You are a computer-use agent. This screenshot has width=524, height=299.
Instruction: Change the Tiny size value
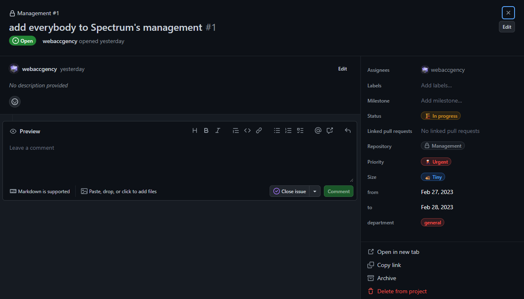click(433, 177)
